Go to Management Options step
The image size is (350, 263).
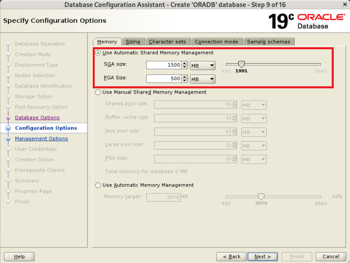coord(41,139)
